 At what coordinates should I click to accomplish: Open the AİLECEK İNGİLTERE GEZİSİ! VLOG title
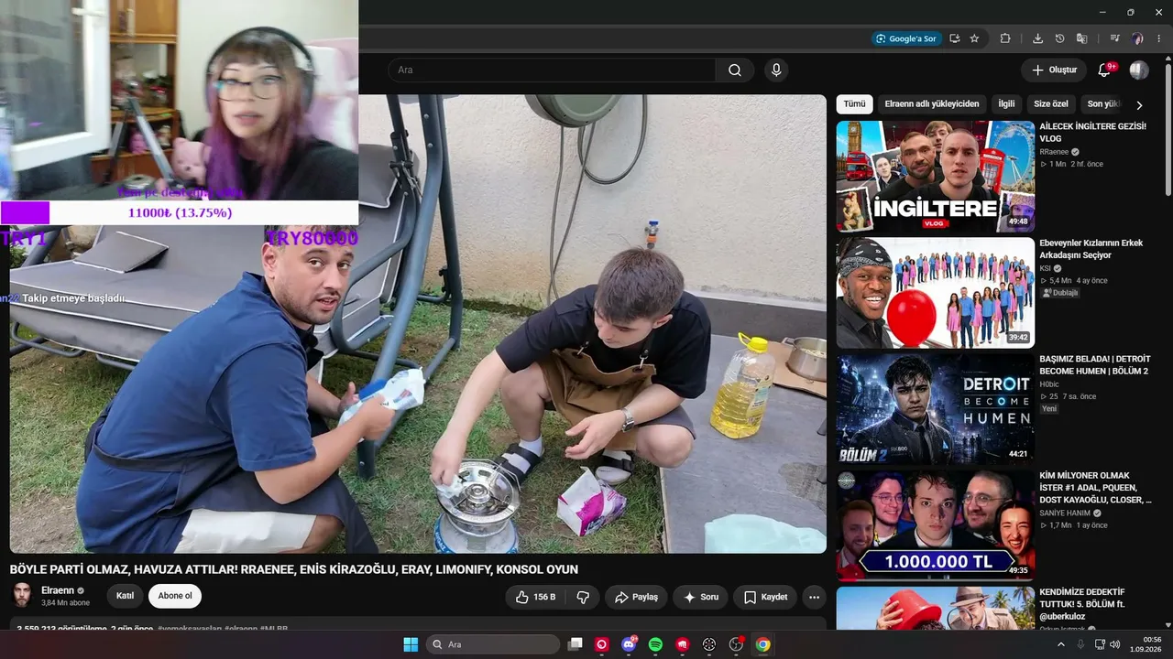coord(1092,133)
